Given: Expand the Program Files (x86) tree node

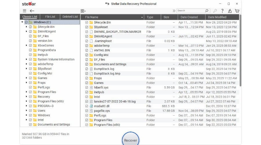Looking at the screenshot, I should [x=26, y=101].
